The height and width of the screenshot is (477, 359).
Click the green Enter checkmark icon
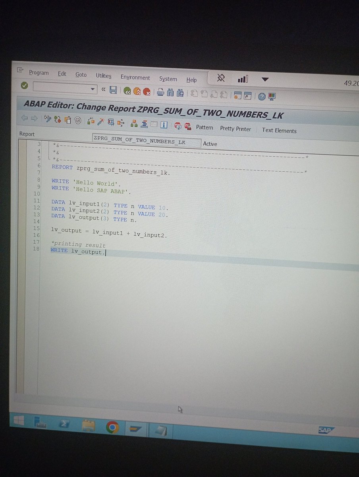click(x=24, y=85)
